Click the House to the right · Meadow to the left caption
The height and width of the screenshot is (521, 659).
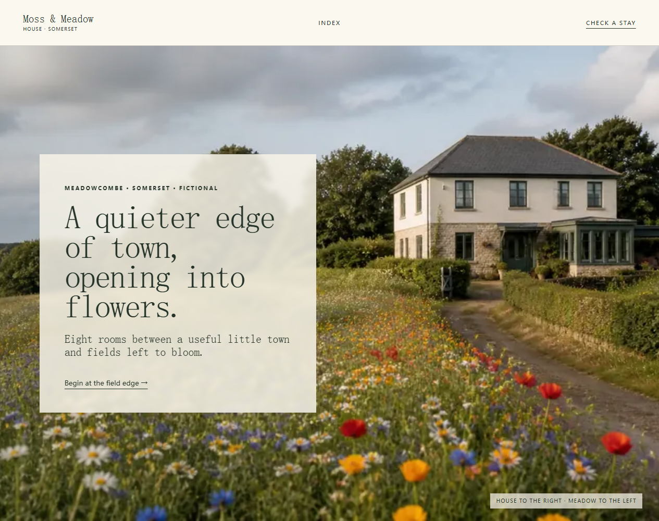coord(566,501)
